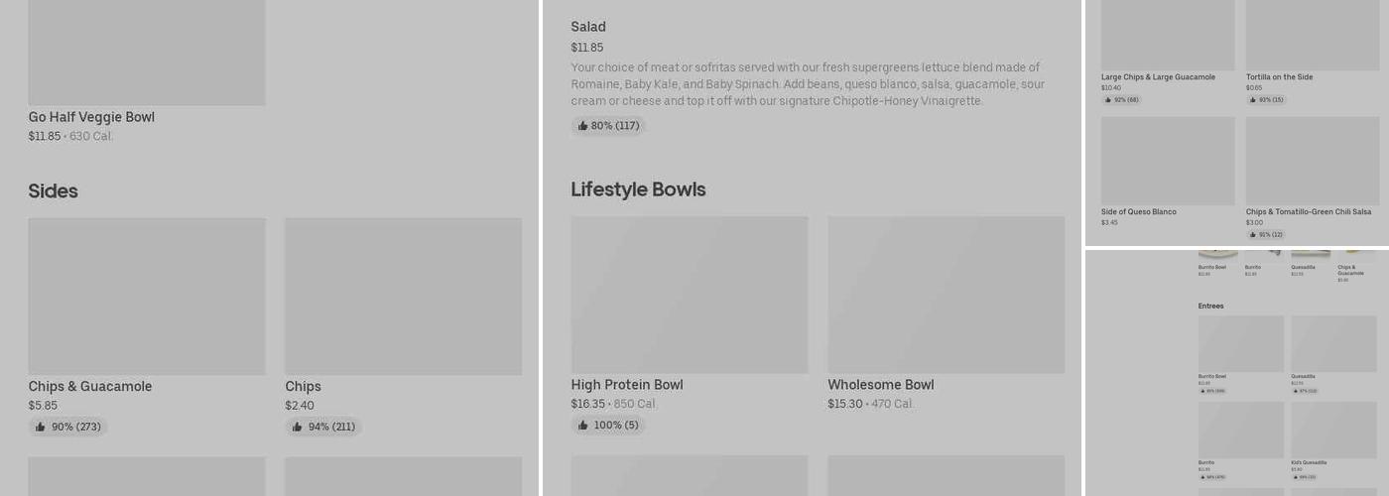This screenshot has height=496, width=1389.
Task: Open the Go Half Veggie Bowl item name
Action: coord(91,117)
